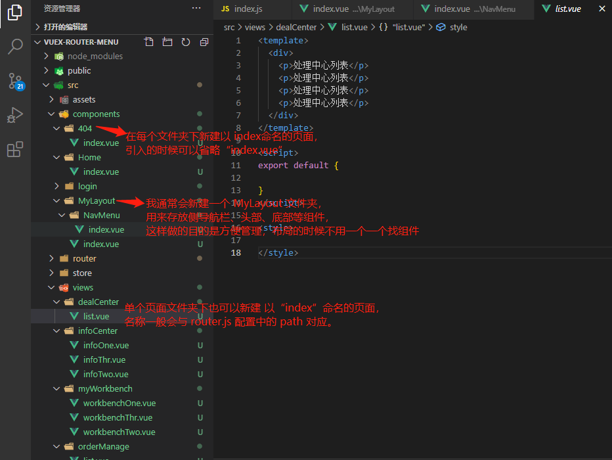Close the list.vue editor tab

click(x=602, y=9)
